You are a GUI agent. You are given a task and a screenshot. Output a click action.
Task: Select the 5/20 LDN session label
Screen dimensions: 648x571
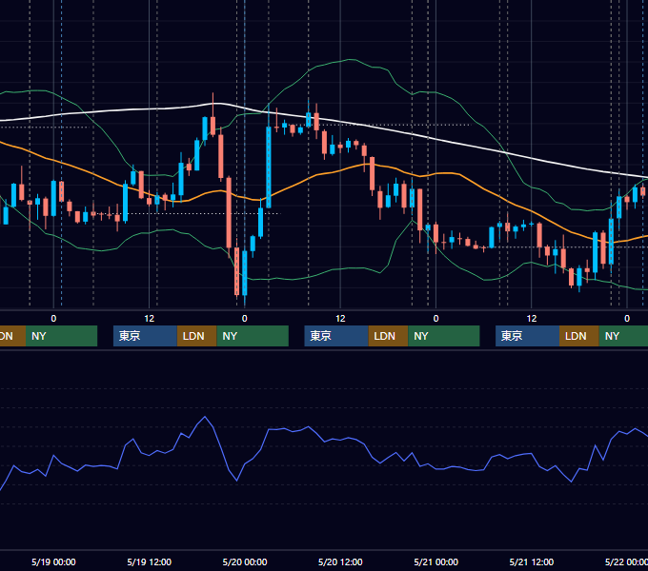(388, 336)
